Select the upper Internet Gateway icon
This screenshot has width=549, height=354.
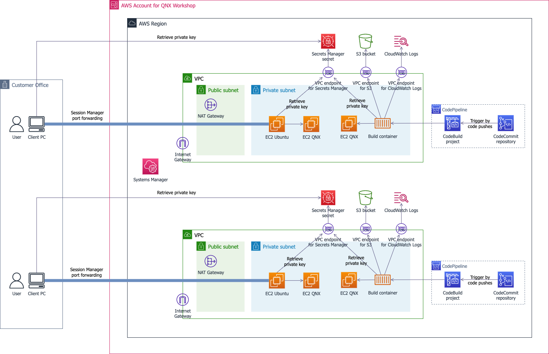coord(183,143)
